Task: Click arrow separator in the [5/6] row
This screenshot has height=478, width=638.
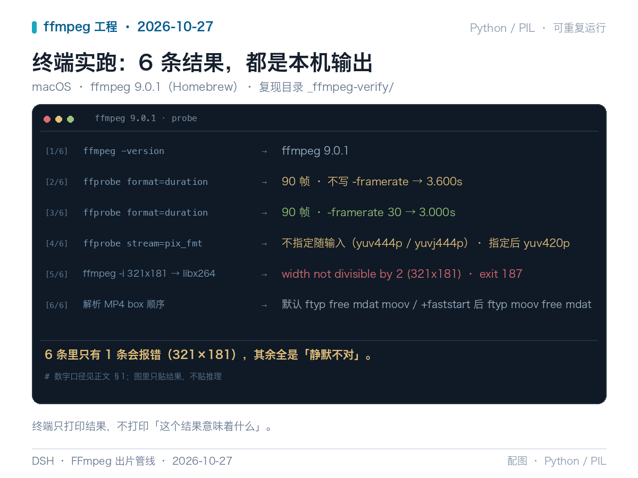Action: point(264,275)
